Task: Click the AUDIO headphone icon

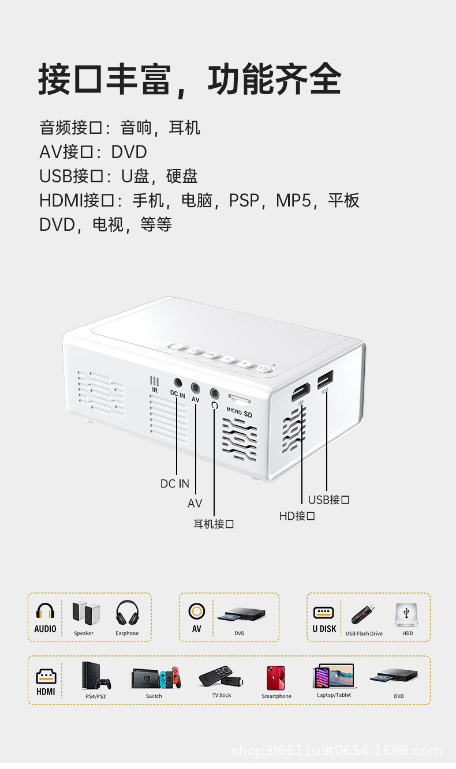Action: [45, 611]
